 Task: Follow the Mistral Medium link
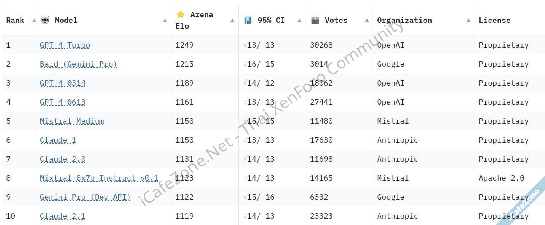click(x=72, y=121)
